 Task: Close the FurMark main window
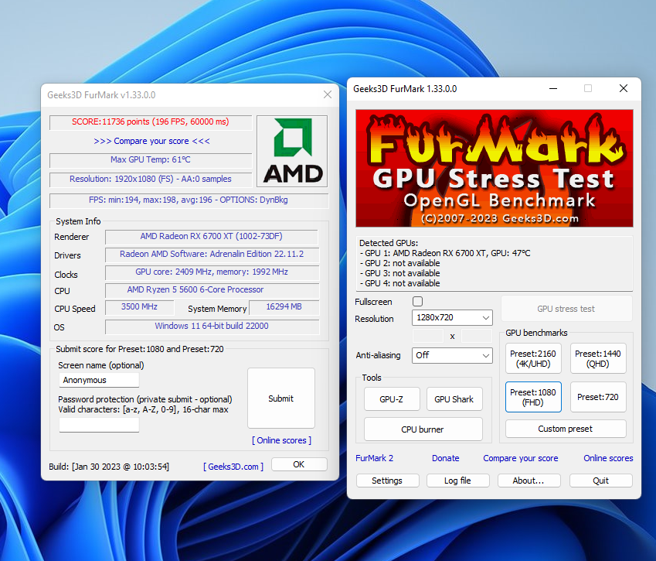(624, 88)
